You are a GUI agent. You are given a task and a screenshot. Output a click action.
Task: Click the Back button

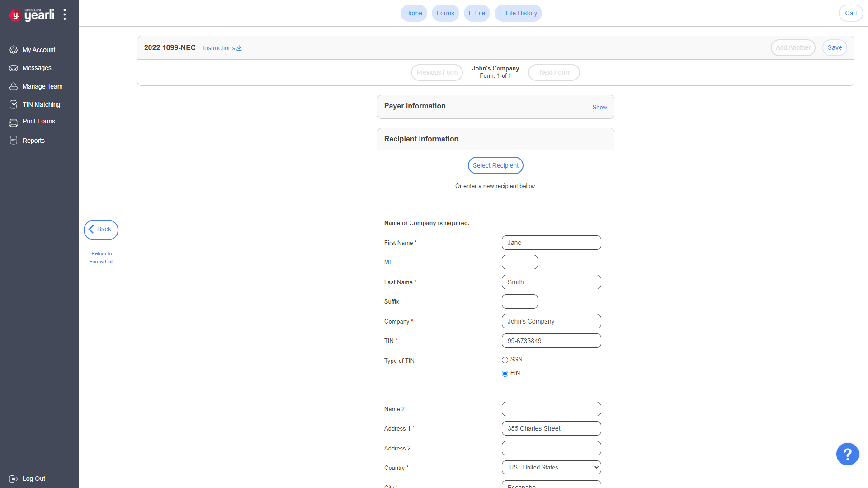[x=101, y=230]
